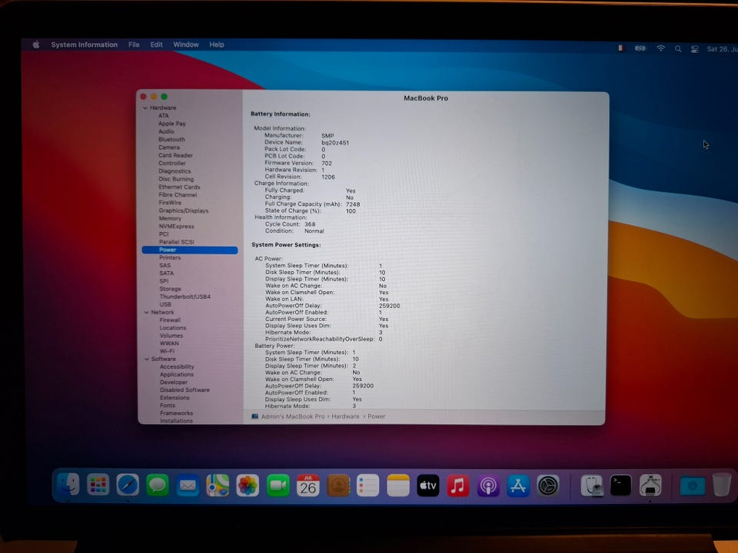Select Firewall under Network

pyautogui.click(x=170, y=320)
